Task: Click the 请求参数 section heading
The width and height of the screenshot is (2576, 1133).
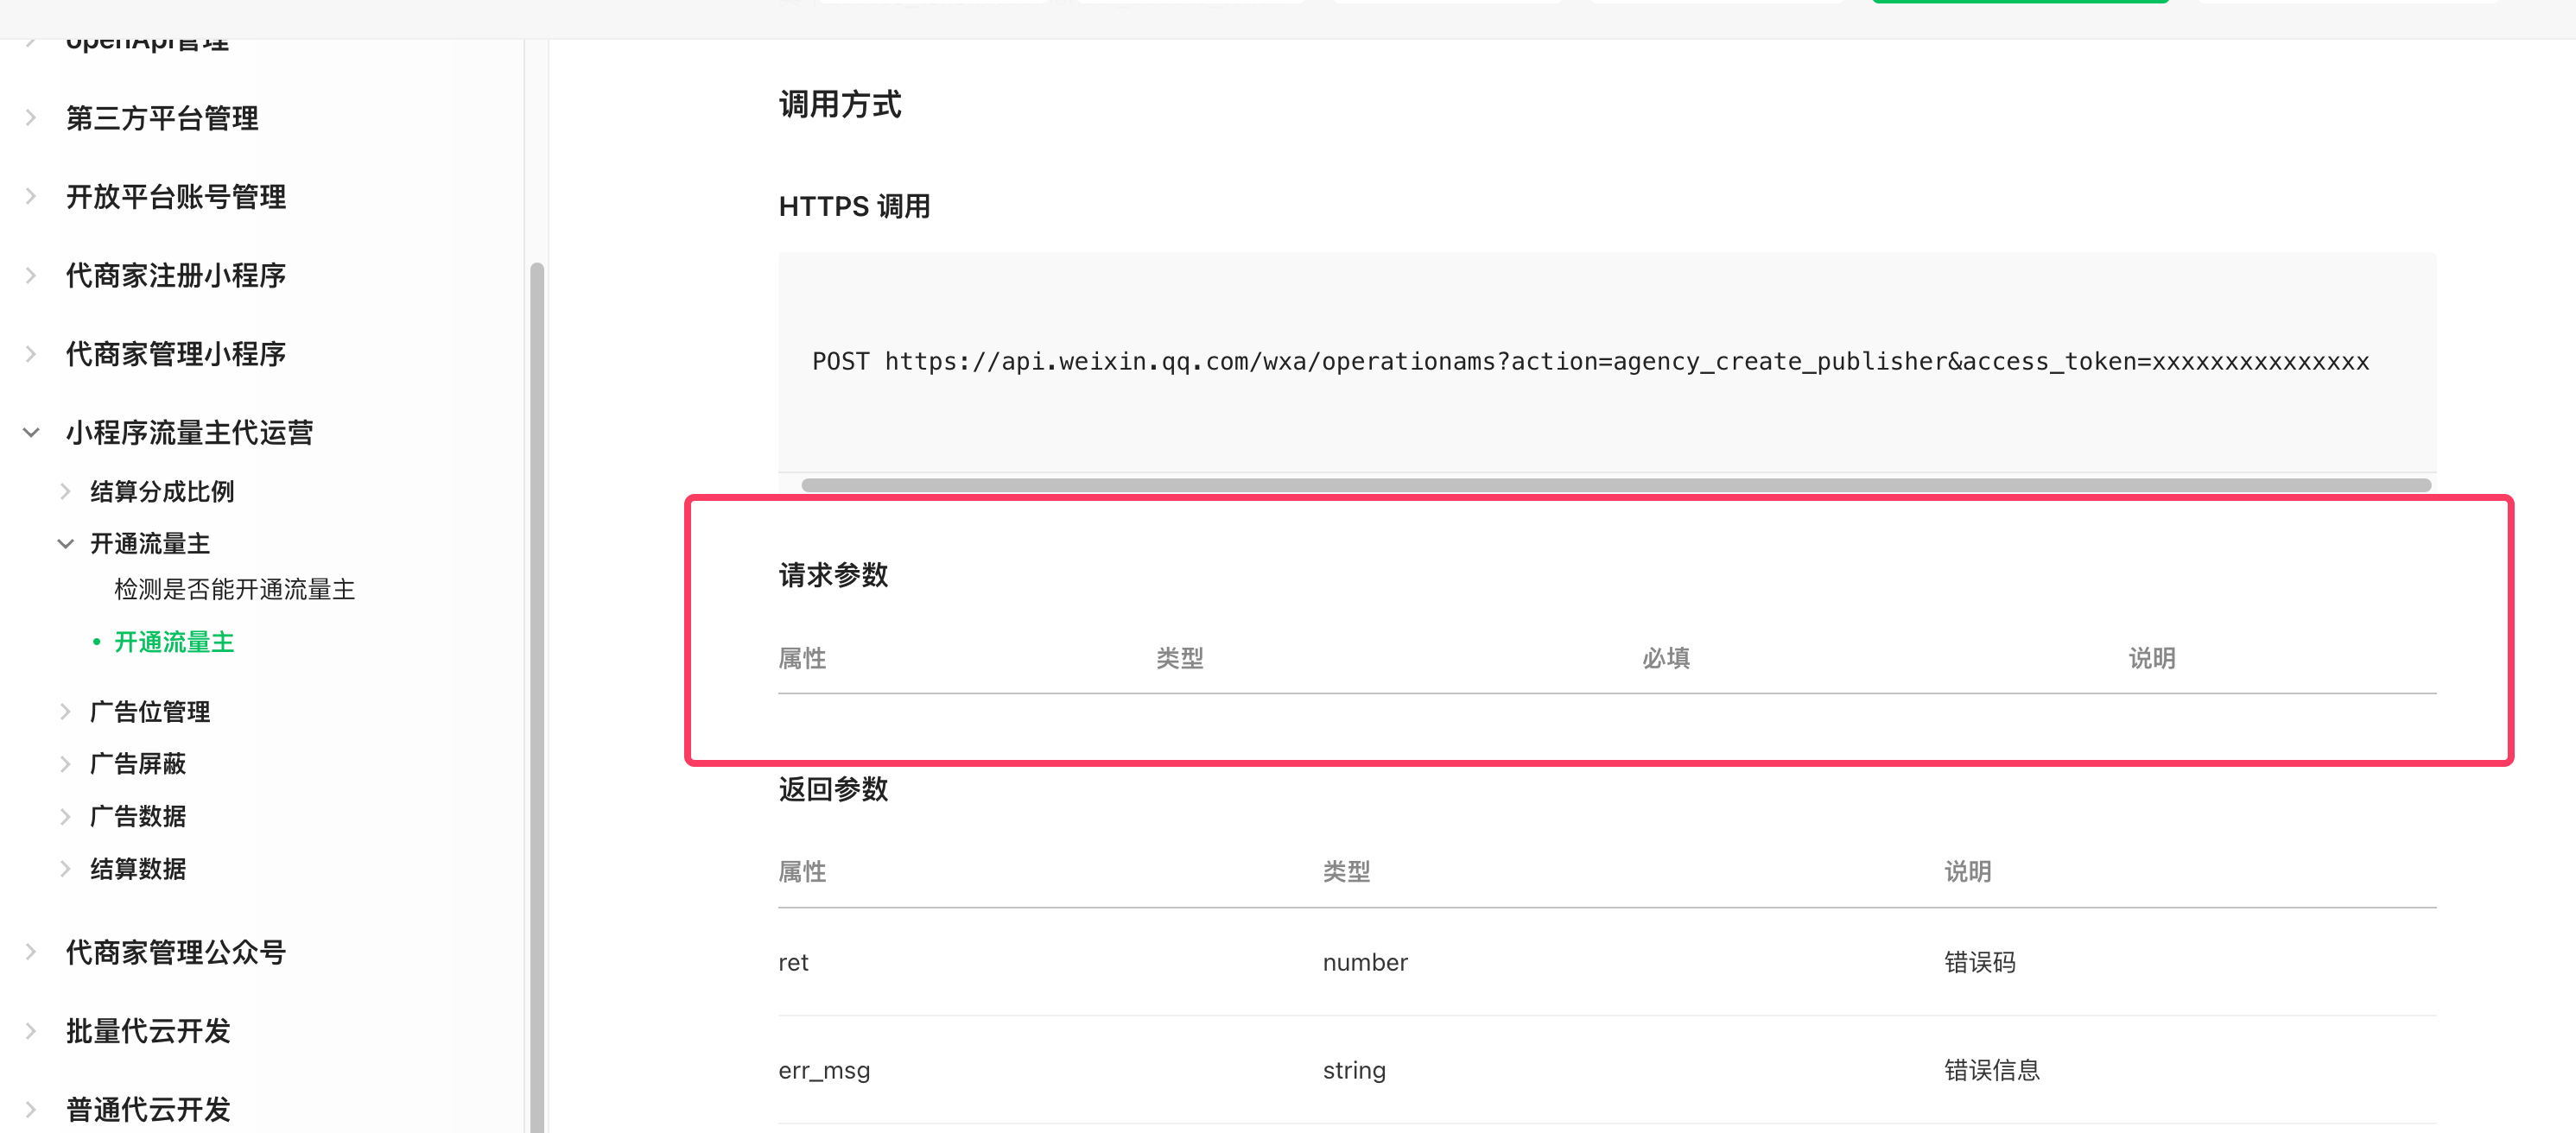Action: click(833, 575)
